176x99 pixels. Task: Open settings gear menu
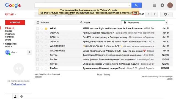[166, 14]
